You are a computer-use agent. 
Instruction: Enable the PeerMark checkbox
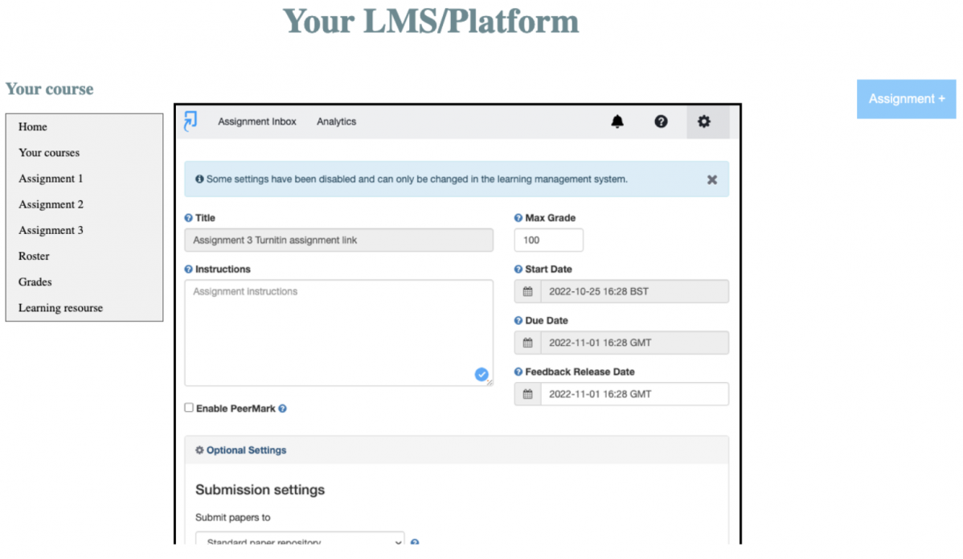(189, 408)
